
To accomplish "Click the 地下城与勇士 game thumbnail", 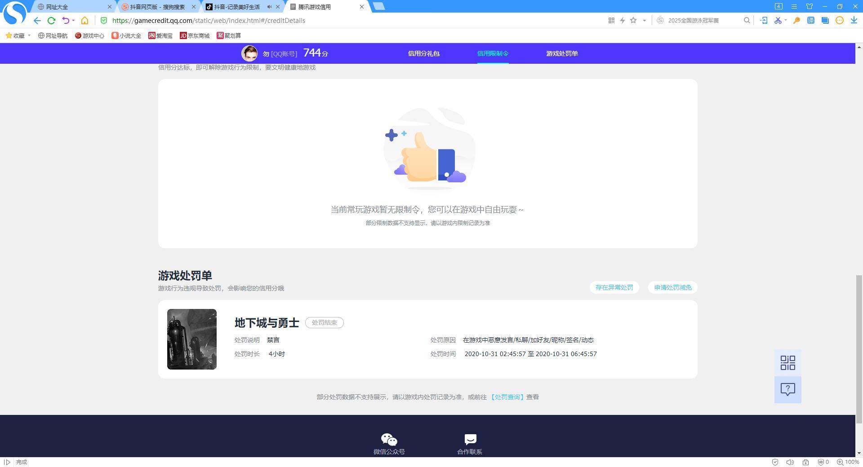I will pyautogui.click(x=192, y=339).
